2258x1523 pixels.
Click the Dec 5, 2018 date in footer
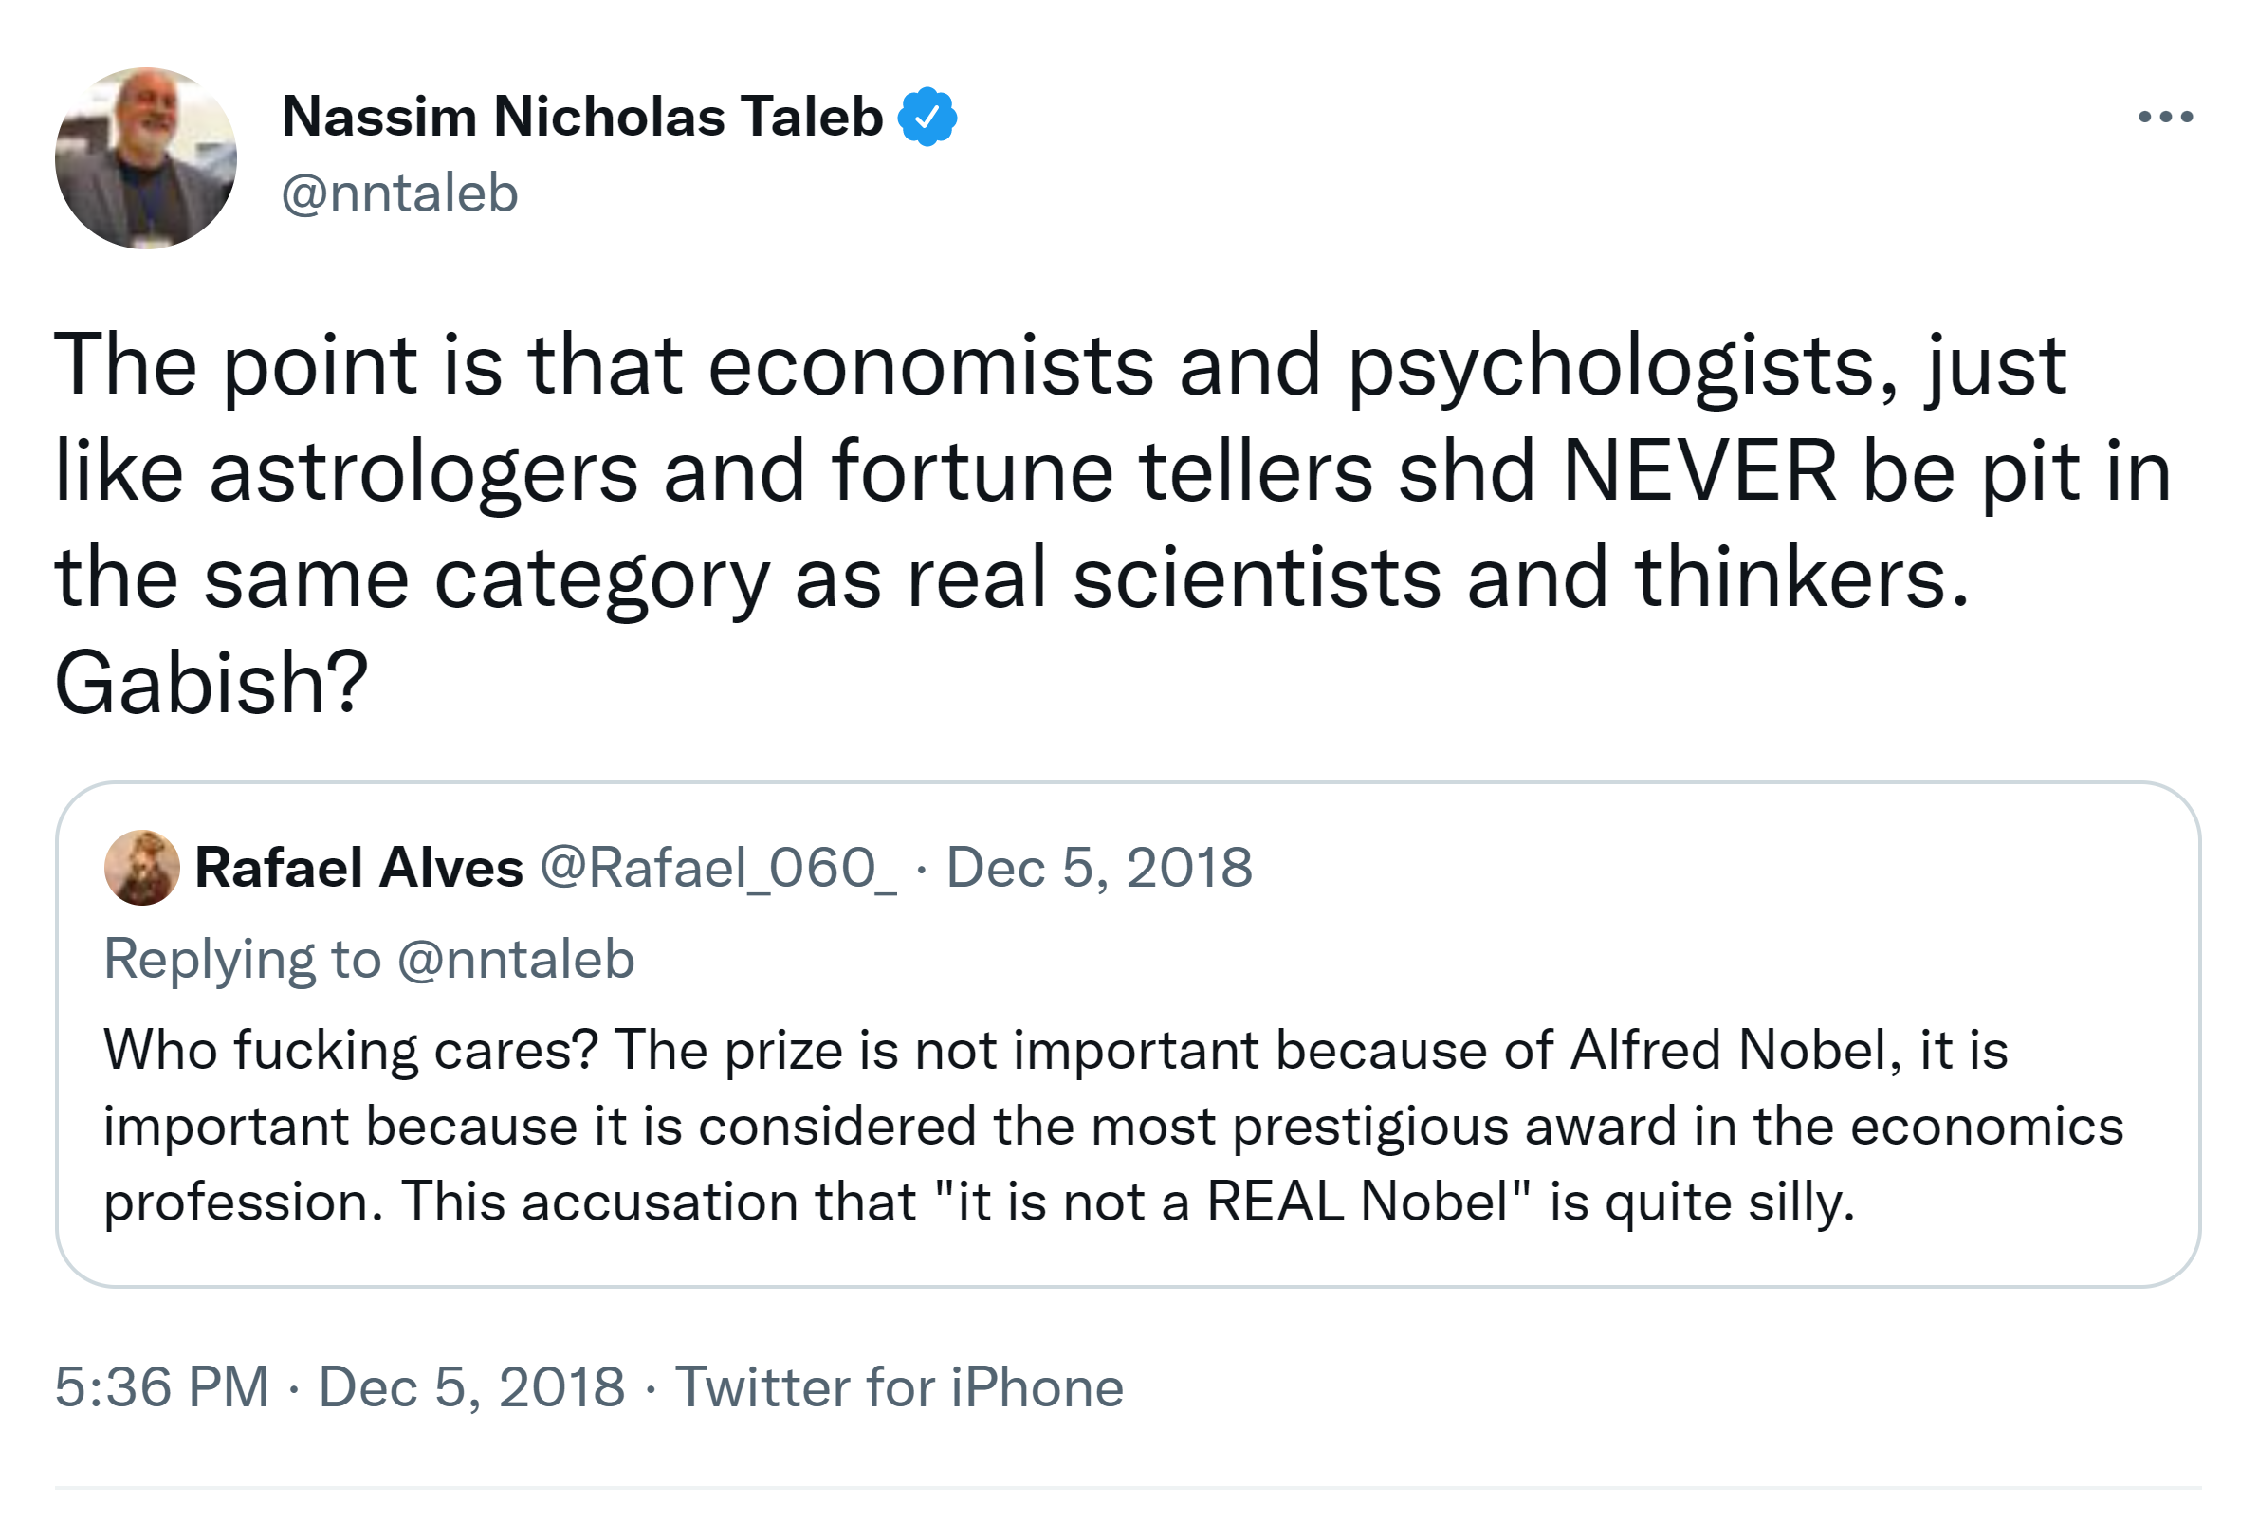click(x=472, y=1386)
